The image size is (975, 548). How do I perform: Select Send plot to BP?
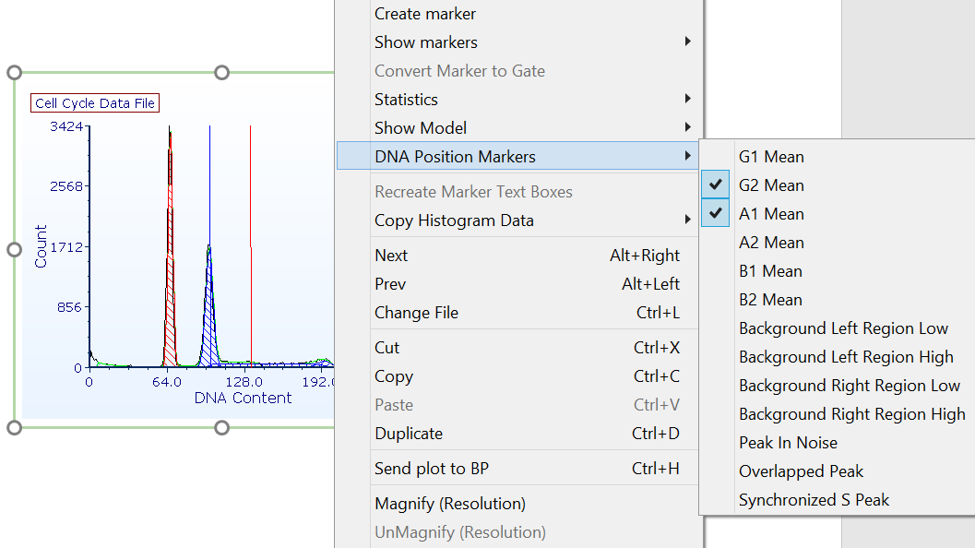[432, 469]
